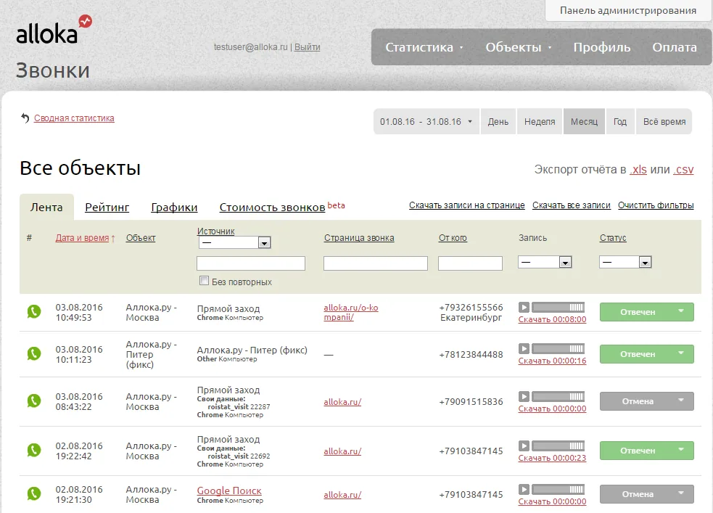Click the seek bar of the +78123844488 recording
Viewport: 713px width, 513px height.
[558, 348]
